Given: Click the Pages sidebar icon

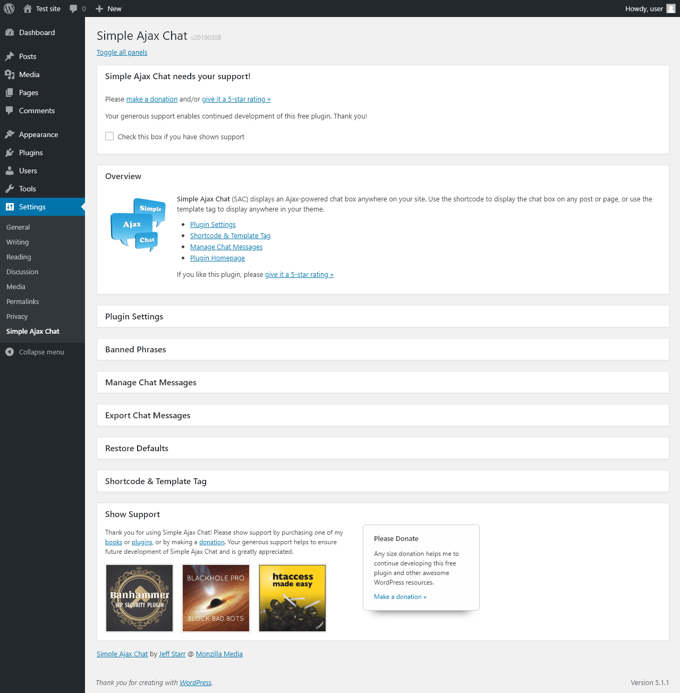Looking at the screenshot, I should 10,92.
